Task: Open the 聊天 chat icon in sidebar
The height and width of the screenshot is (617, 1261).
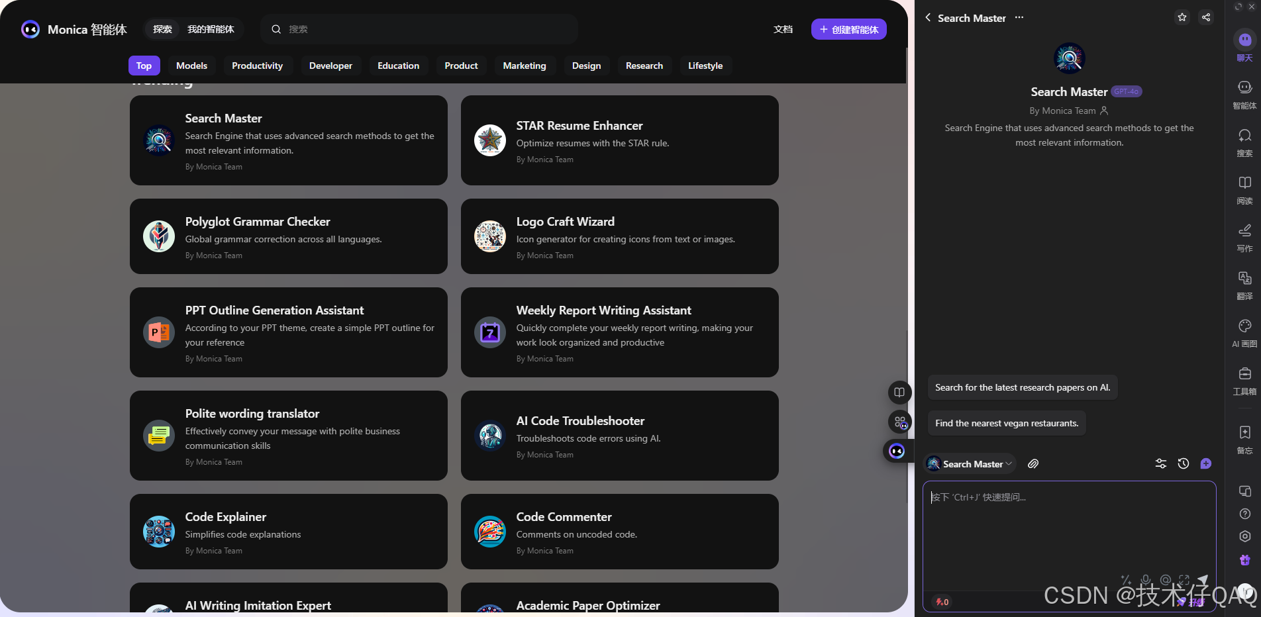Action: tap(1244, 46)
